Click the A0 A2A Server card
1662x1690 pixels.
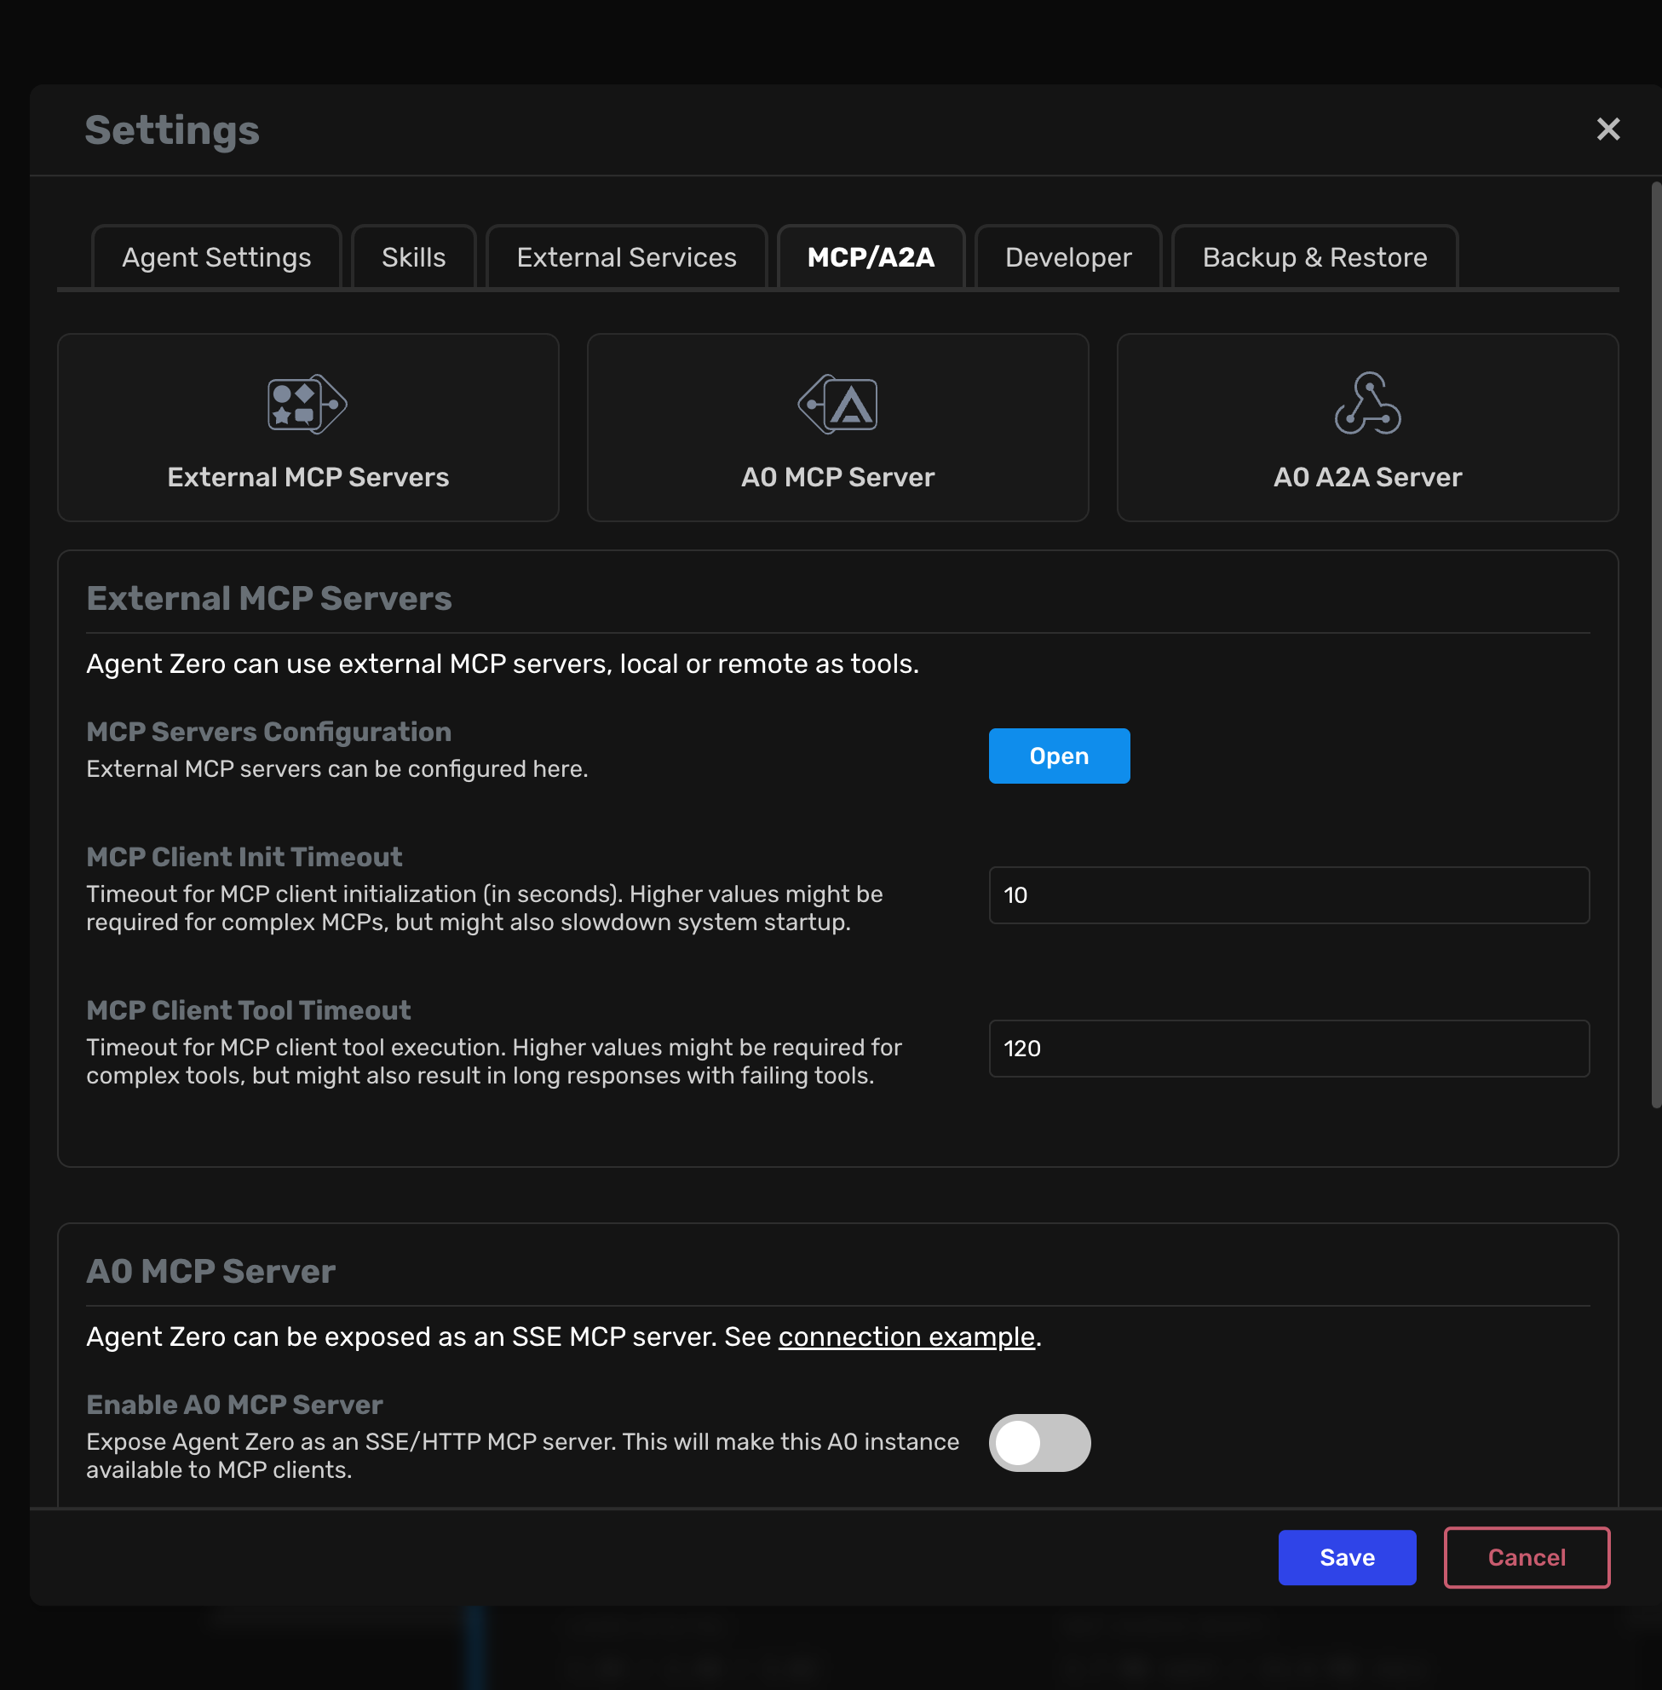coord(1366,428)
